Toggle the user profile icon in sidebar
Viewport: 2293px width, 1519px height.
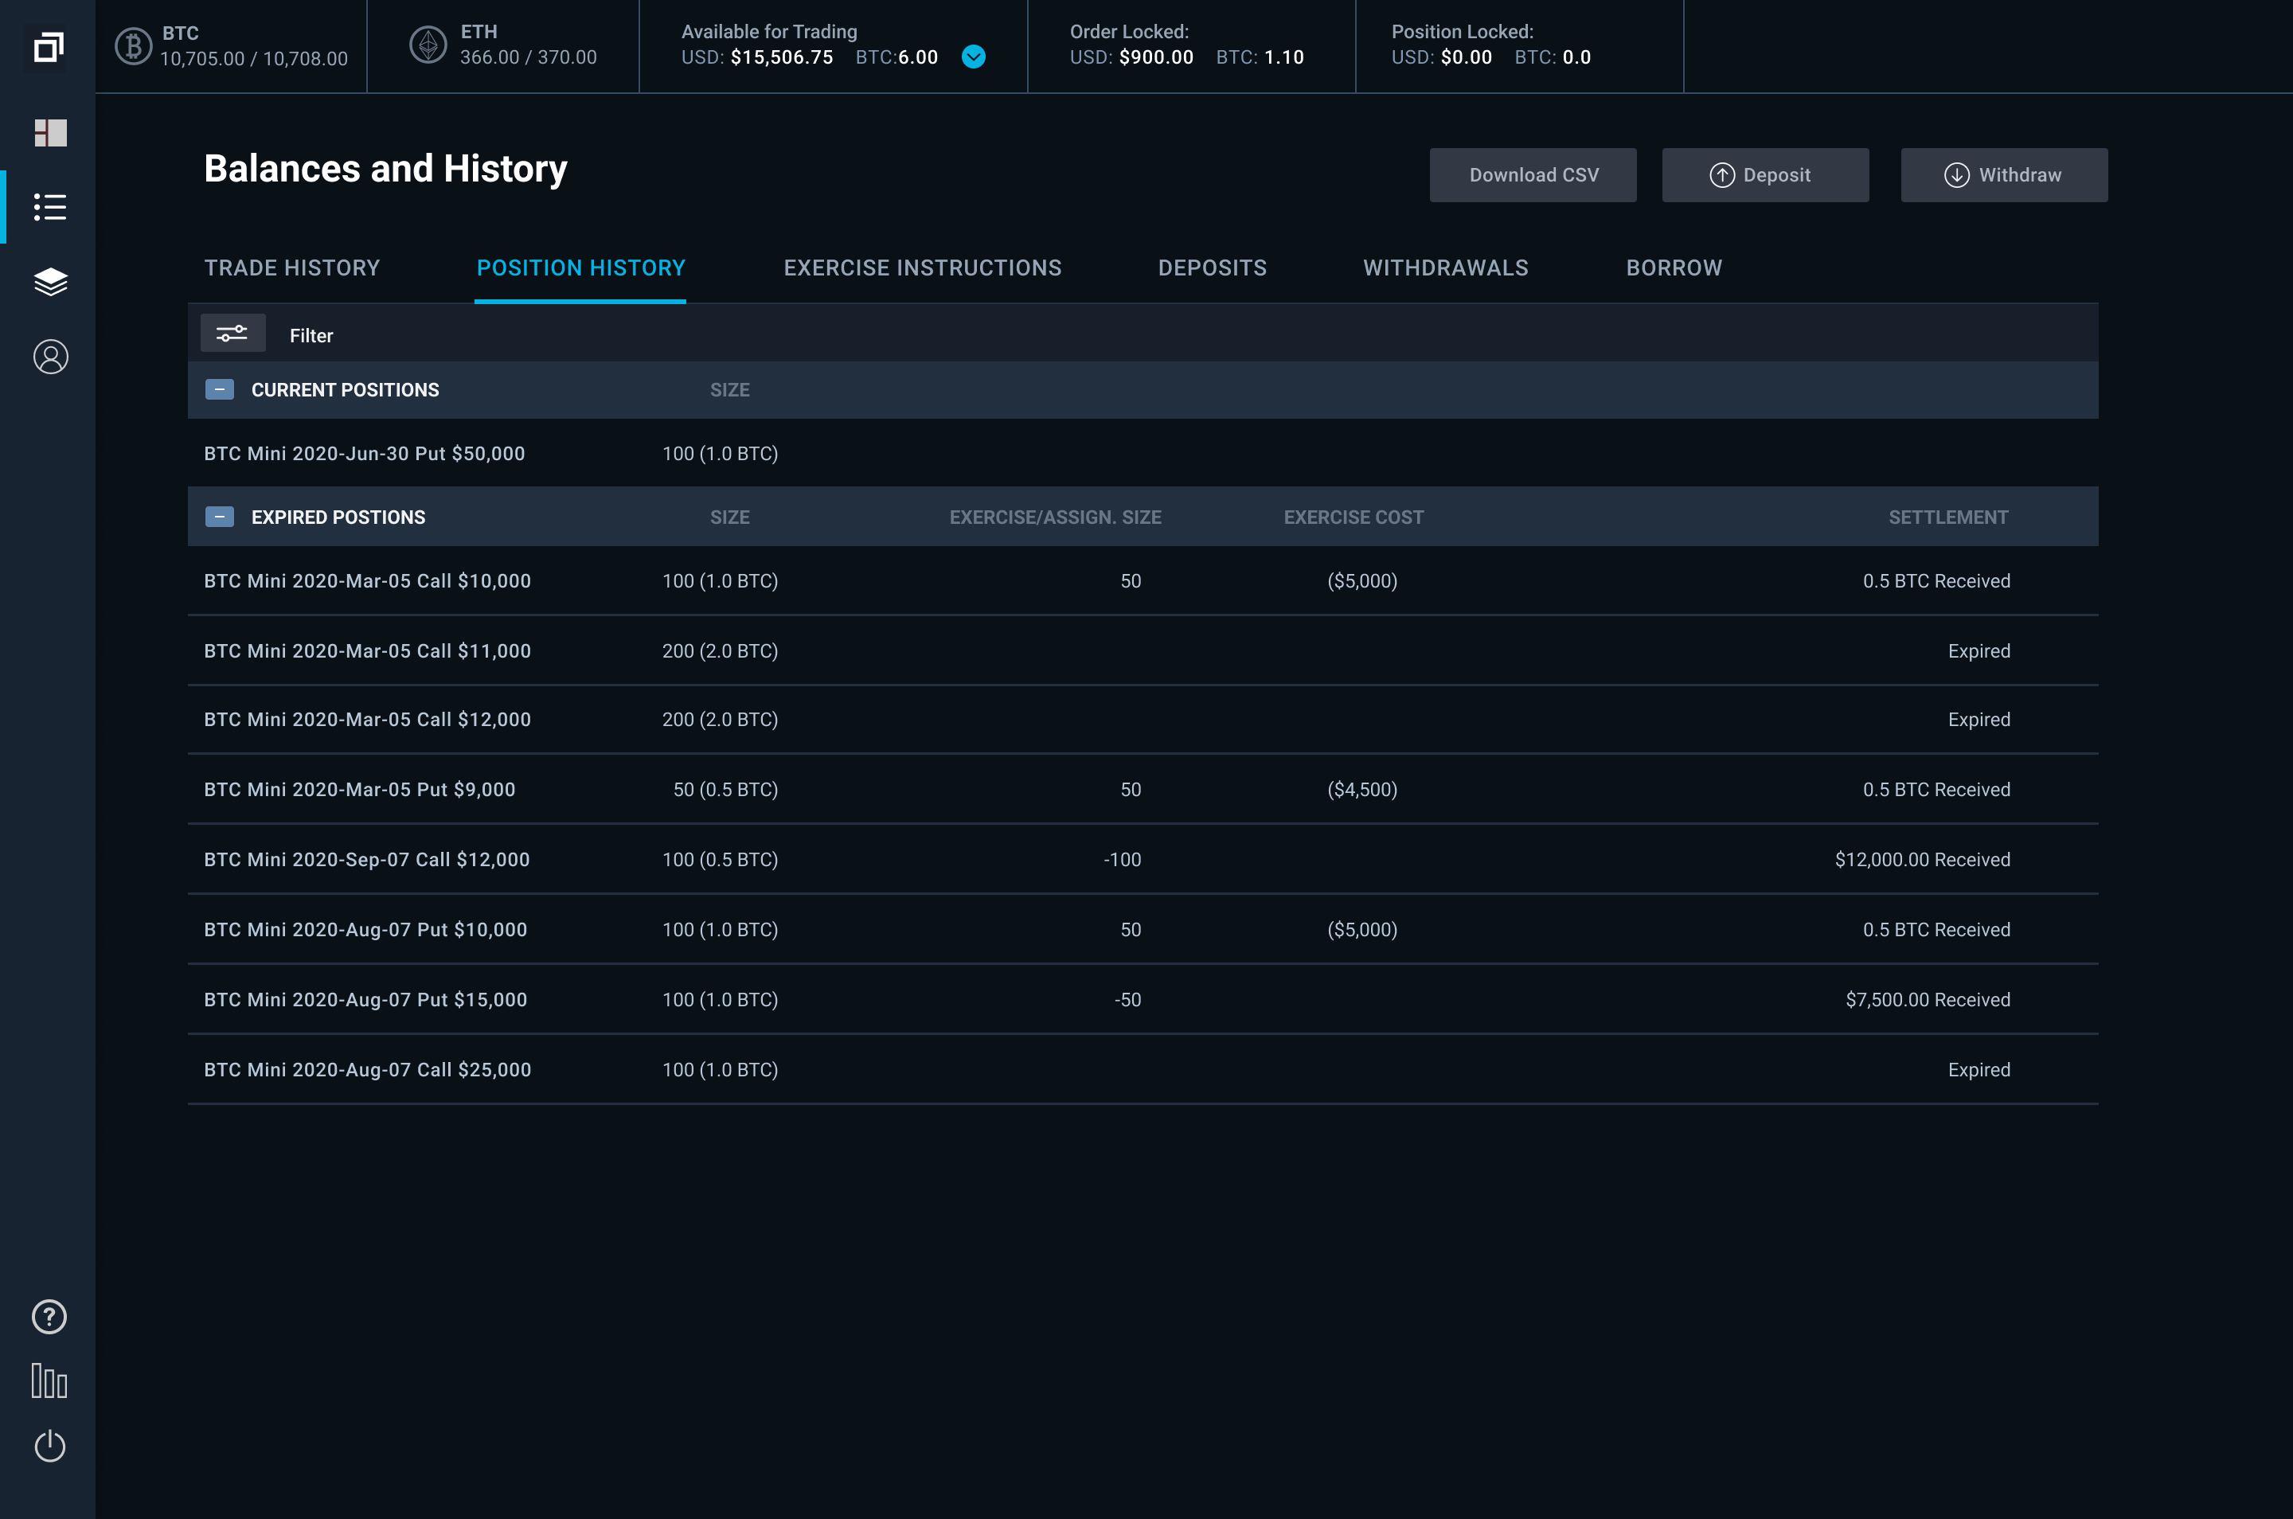(48, 354)
